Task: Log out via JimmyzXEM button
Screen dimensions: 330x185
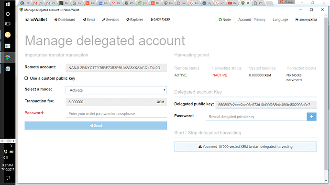Action: pos(306,20)
